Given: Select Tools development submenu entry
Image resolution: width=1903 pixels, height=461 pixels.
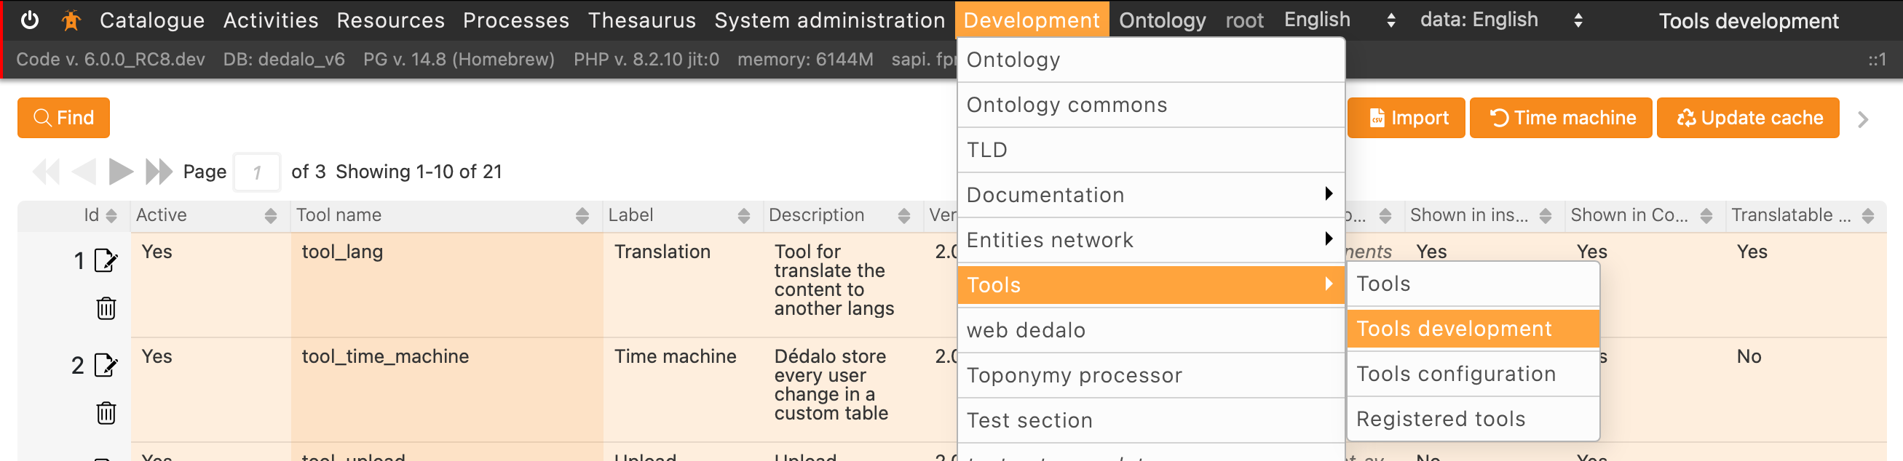Looking at the screenshot, I should click(1473, 329).
